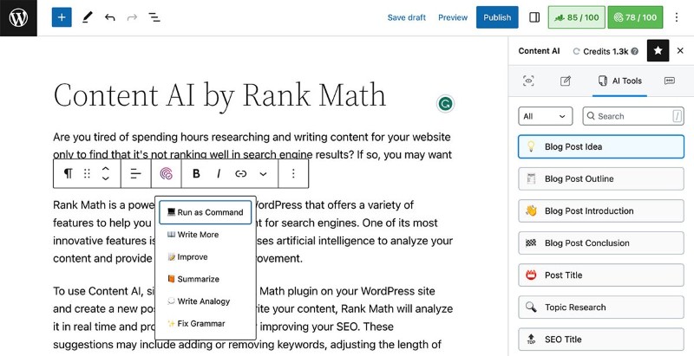
Task: Select Run as Command
Action: click(206, 212)
